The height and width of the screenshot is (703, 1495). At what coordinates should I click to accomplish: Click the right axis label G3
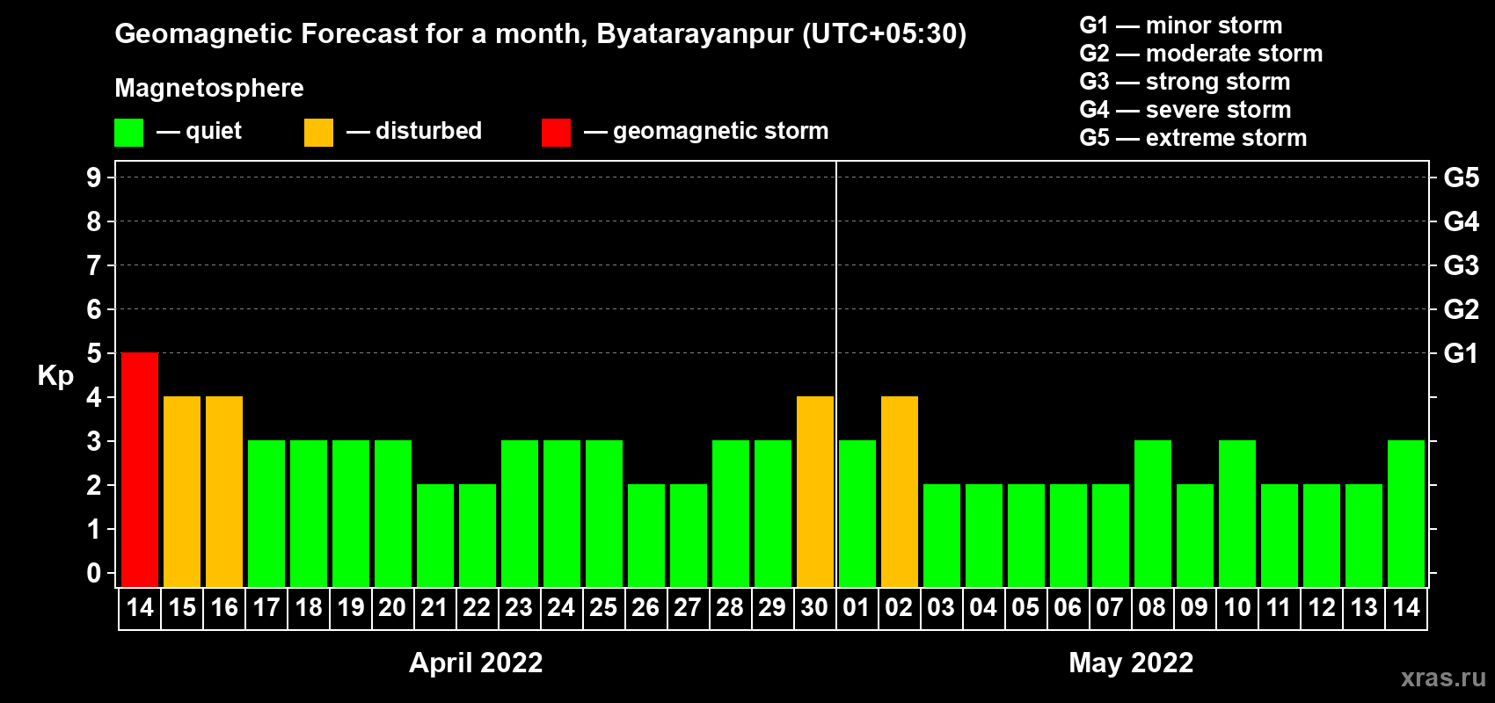click(x=1462, y=265)
